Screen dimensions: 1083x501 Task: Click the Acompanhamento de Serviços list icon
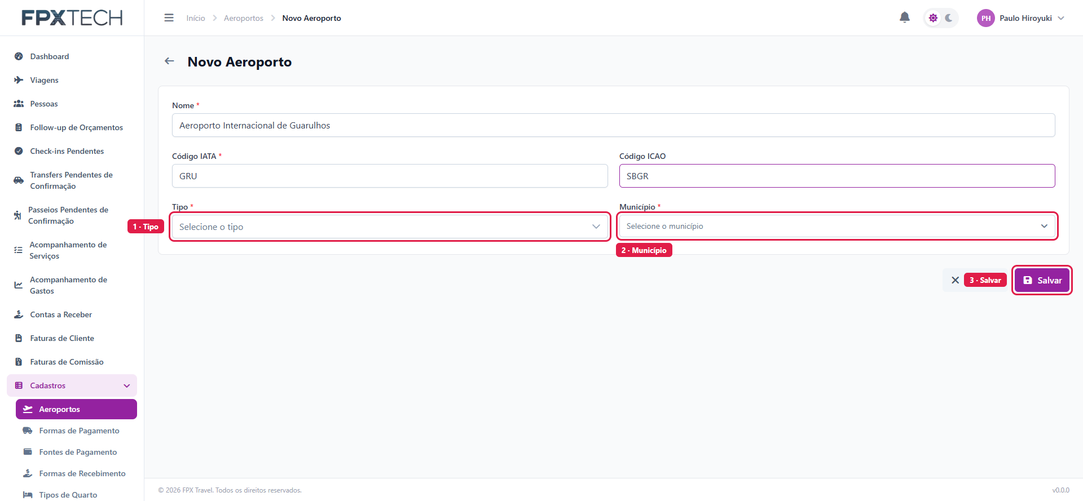(x=18, y=250)
